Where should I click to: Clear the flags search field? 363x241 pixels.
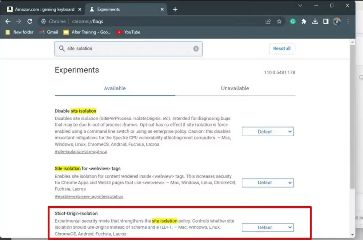[x=196, y=48]
